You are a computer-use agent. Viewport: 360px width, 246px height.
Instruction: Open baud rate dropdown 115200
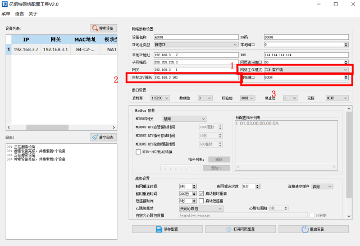tap(160, 98)
